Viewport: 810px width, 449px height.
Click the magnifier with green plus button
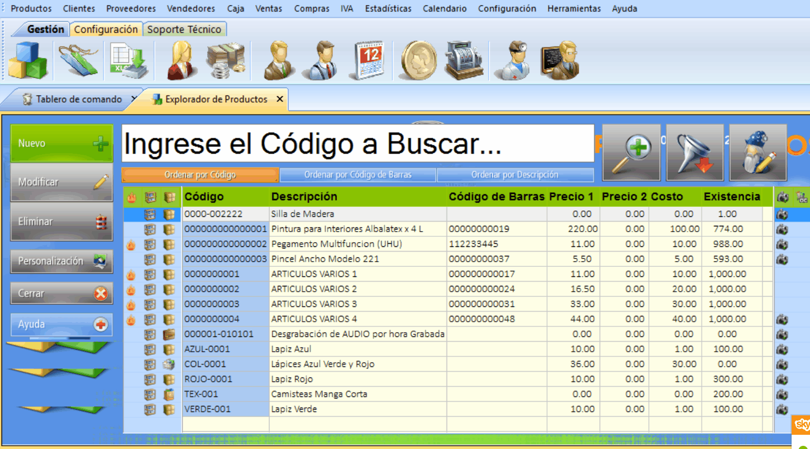631,153
